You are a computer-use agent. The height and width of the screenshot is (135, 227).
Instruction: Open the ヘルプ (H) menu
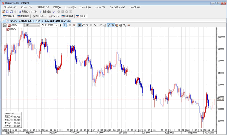[135, 7]
